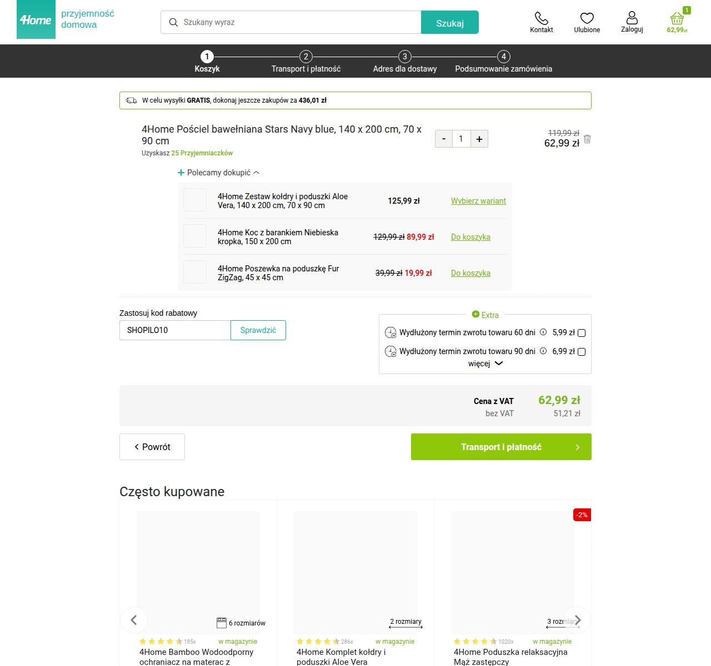Open the 4Home logo homepage

(x=36, y=19)
